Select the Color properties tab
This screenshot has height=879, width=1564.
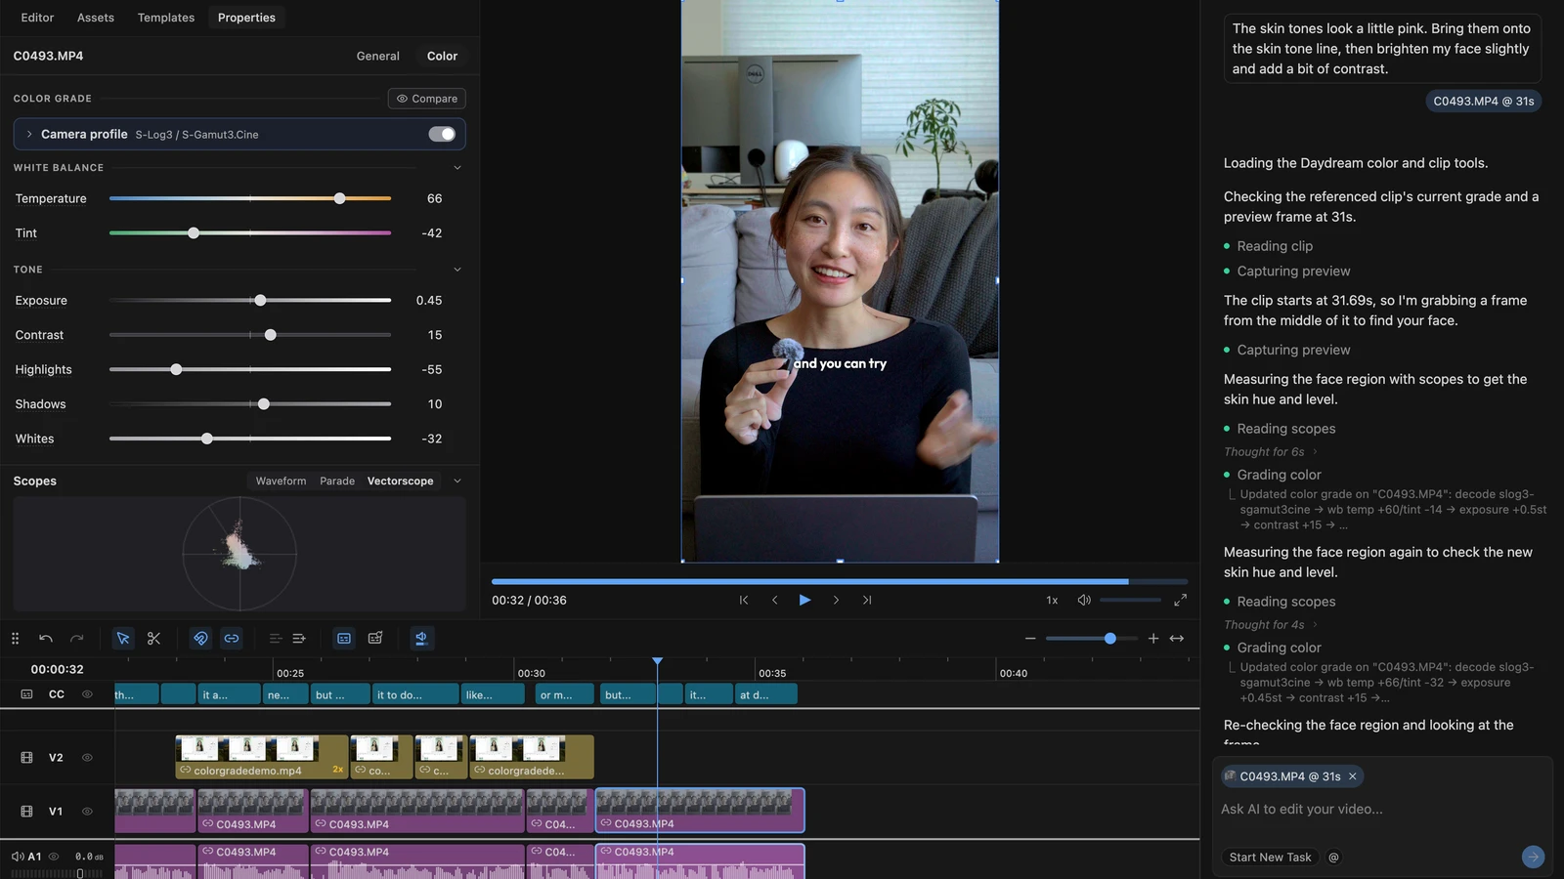tap(442, 56)
